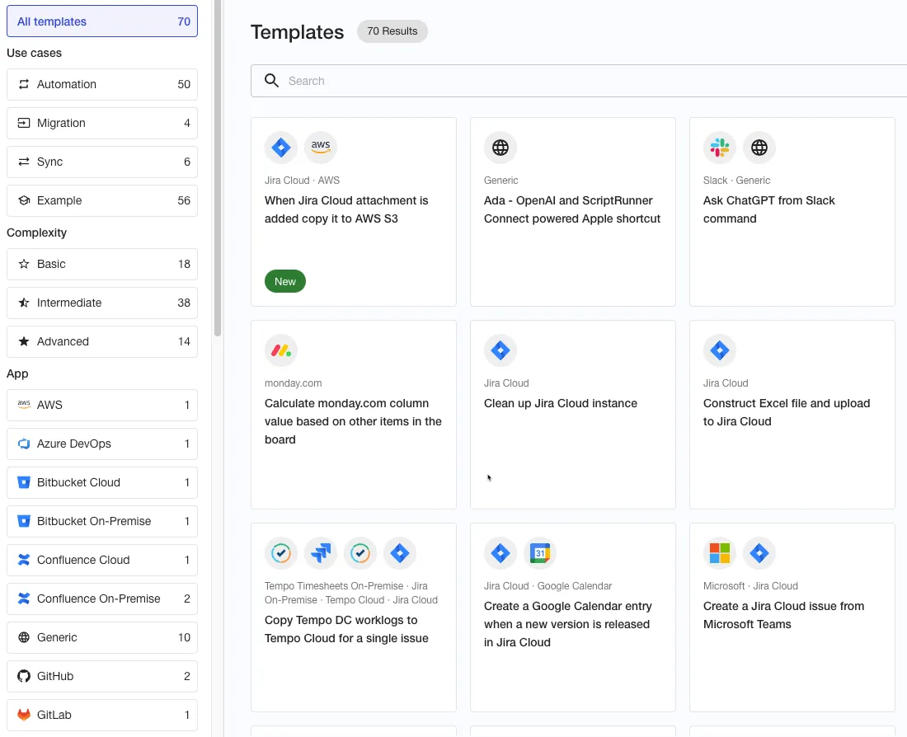907x737 pixels.
Task: Click the Migration icon in sidebar
Action: 24,123
